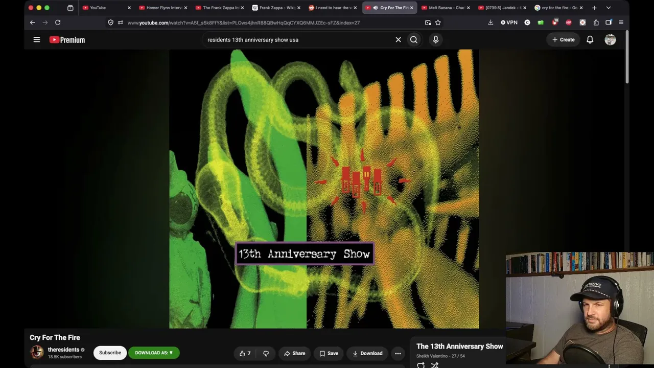The width and height of the screenshot is (654, 368).
Task: Clear the YouTube search query
Action: click(398, 39)
